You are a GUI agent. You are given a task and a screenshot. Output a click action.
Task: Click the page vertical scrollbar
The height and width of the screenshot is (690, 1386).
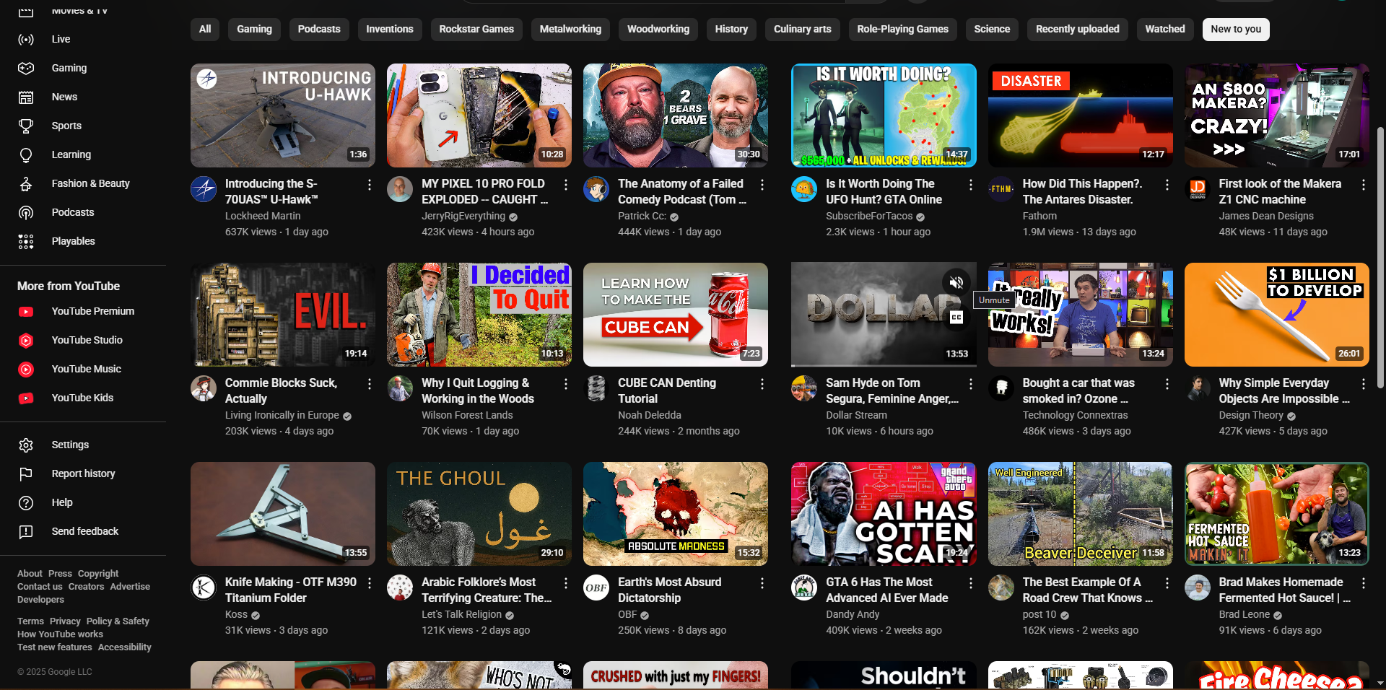[1380, 260]
